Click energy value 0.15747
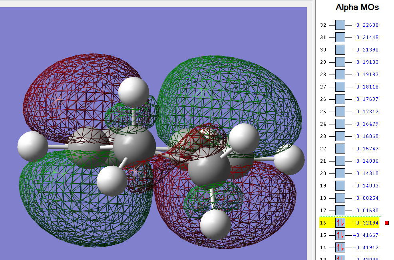 (367, 149)
